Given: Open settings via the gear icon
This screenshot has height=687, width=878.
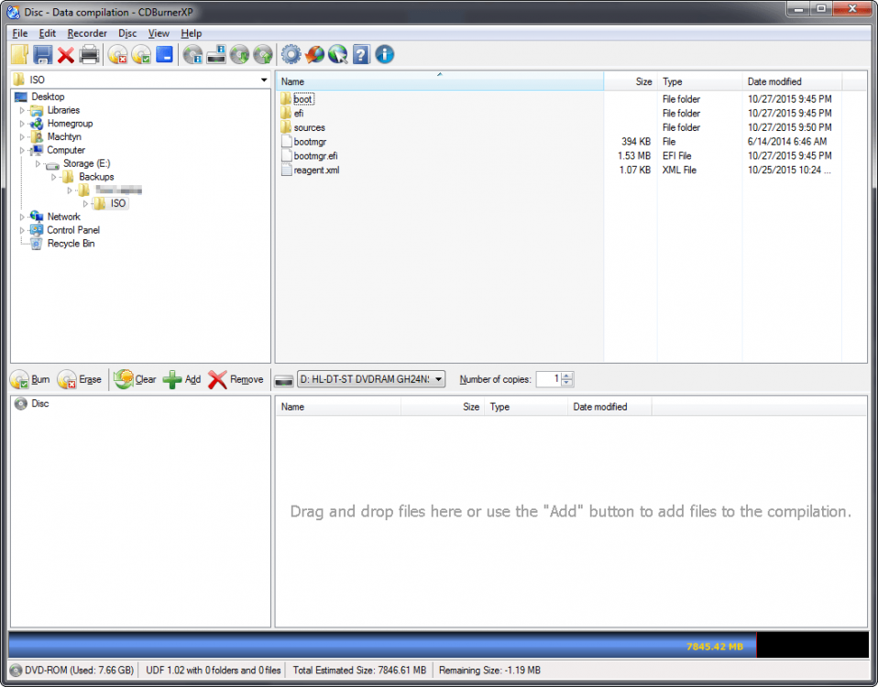Looking at the screenshot, I should click(291, 55).
